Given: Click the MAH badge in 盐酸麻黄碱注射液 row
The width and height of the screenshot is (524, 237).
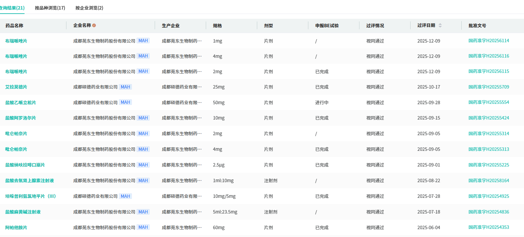Looking at the screenshot, I should 143,212.
